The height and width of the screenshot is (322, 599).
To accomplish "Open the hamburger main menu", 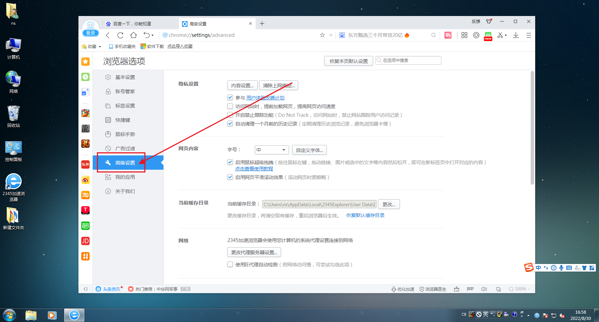I will (x=529, y=35).
